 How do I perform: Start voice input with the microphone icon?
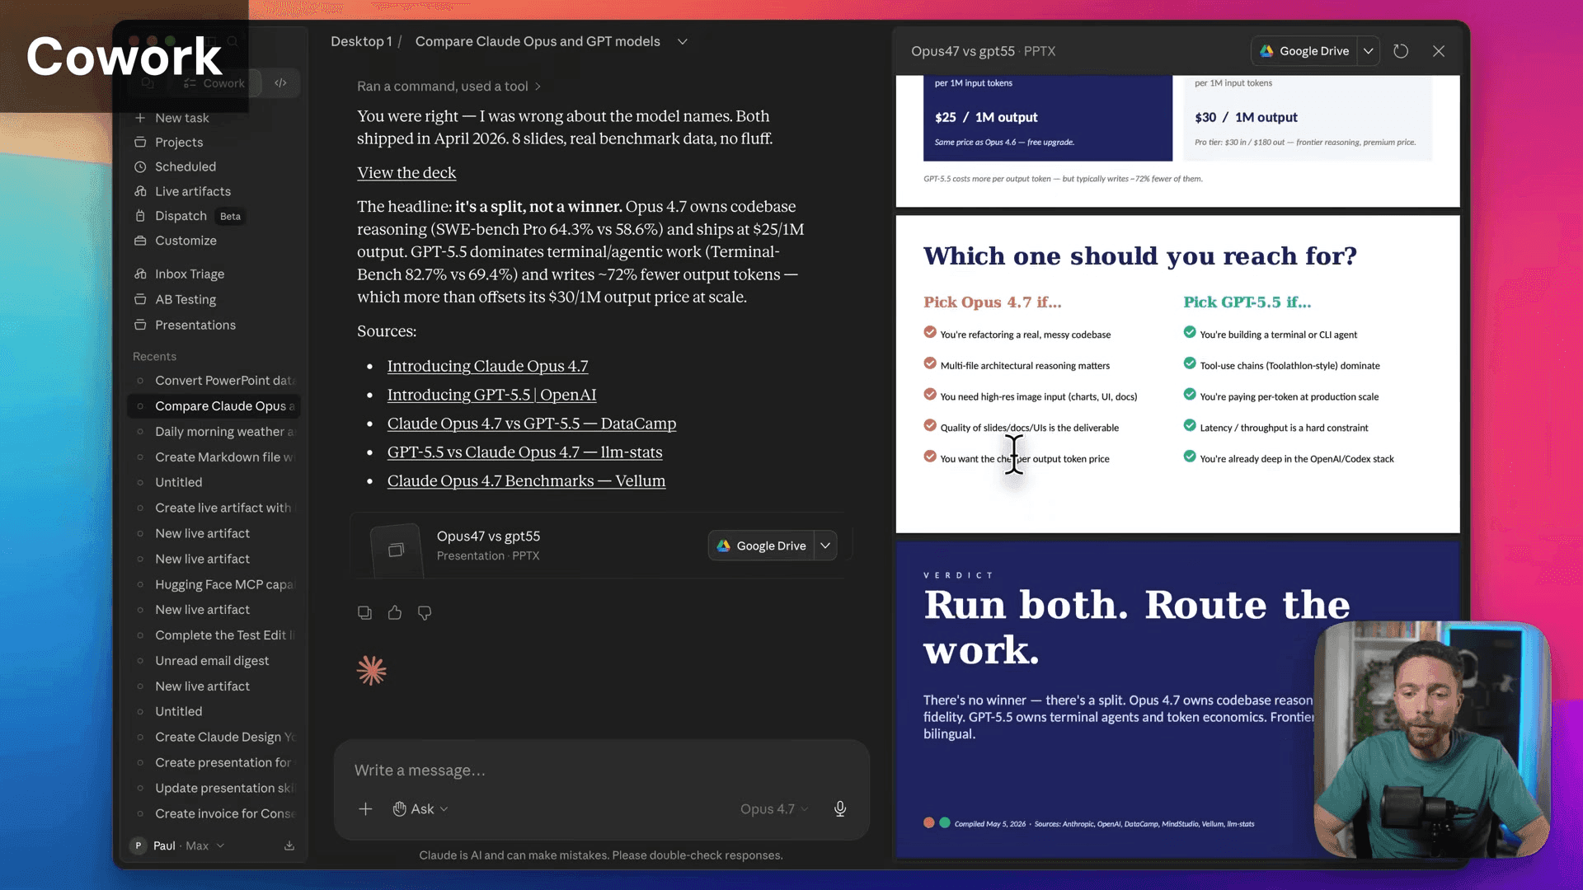[840, 809]
